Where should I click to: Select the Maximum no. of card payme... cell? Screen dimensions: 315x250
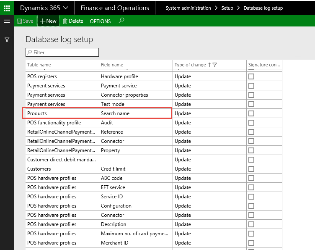point(136,234)
